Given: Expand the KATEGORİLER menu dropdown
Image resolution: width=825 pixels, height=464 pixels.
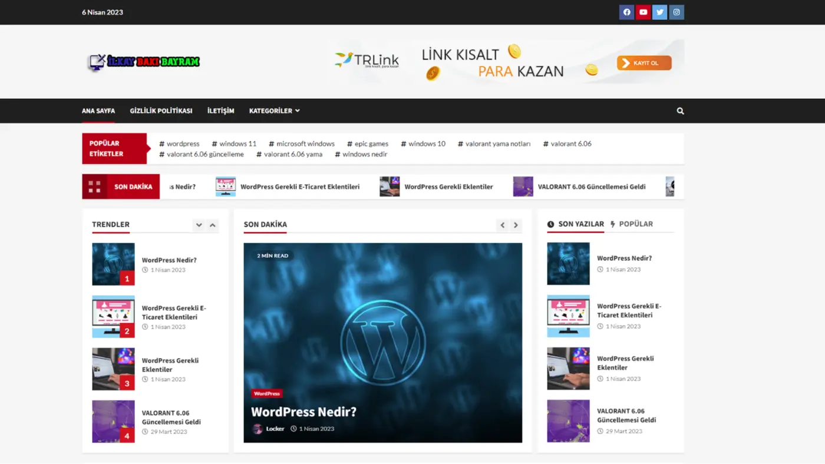Looking at the screenshot, I should (274, 111).
